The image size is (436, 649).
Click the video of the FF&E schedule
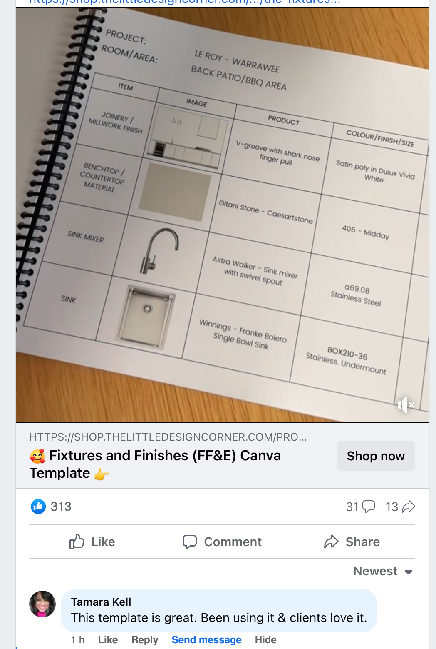tap(222, 215)
